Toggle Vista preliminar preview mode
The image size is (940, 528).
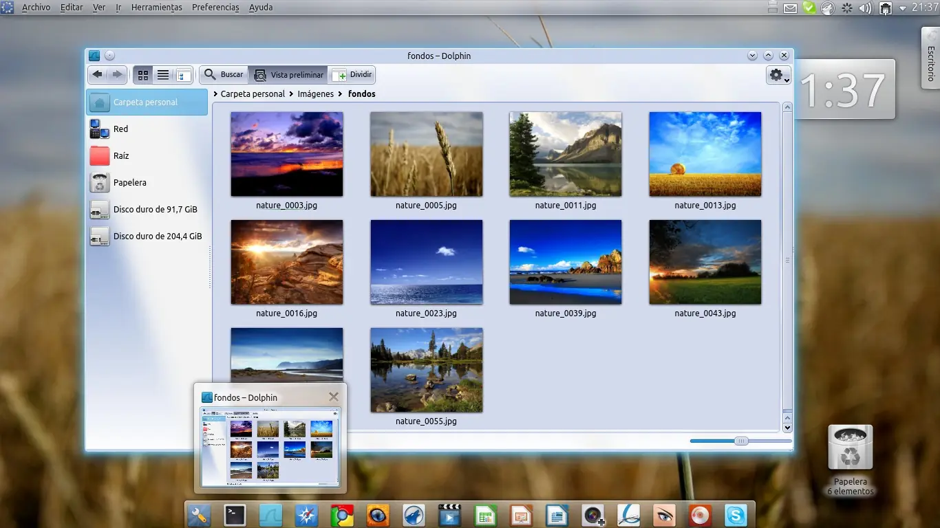tap(288, 75)
